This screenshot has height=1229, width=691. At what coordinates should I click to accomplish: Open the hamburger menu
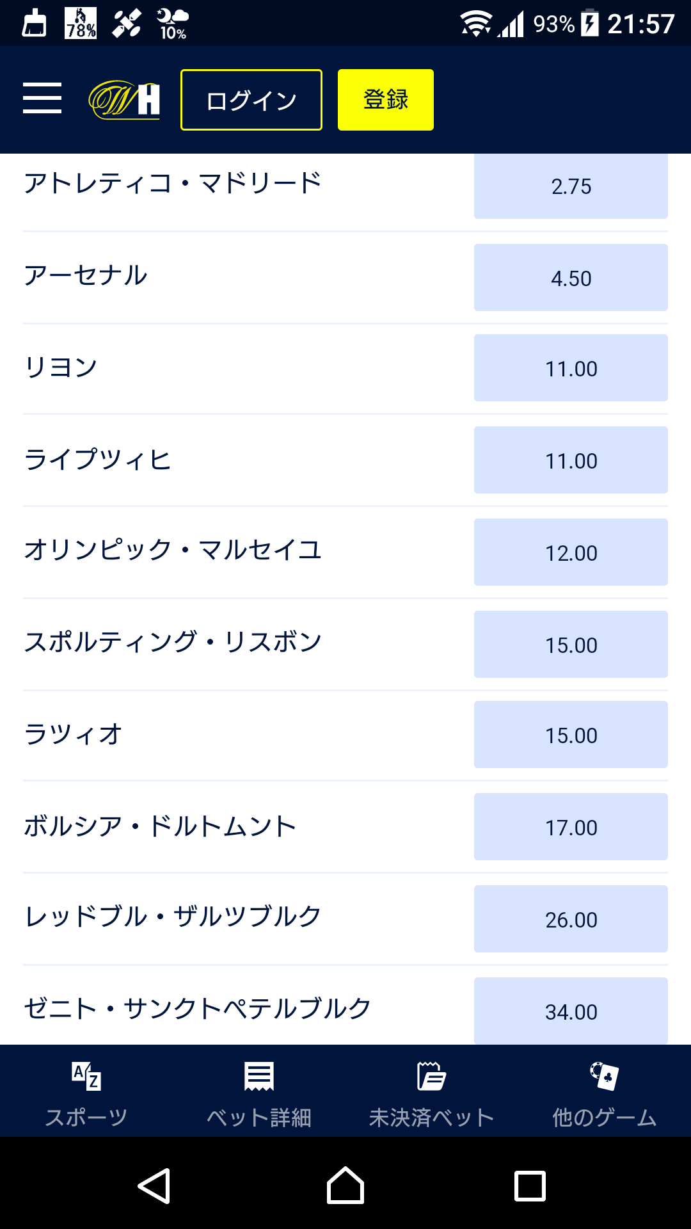(x=42, y=99)
